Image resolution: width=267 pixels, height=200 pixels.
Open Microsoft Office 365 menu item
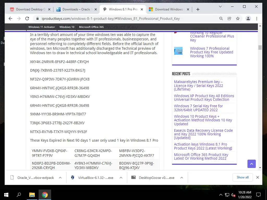[x=91, y=27]
